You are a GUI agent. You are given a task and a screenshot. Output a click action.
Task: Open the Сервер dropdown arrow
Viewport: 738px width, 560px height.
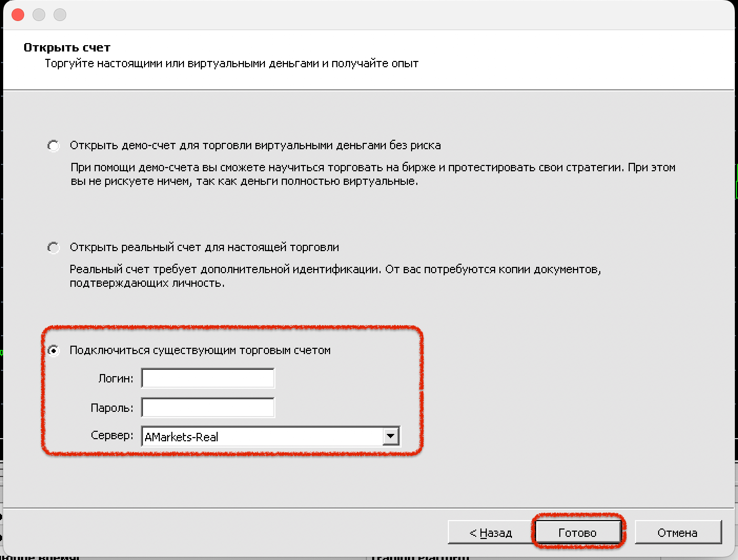(x=391, y=436)
